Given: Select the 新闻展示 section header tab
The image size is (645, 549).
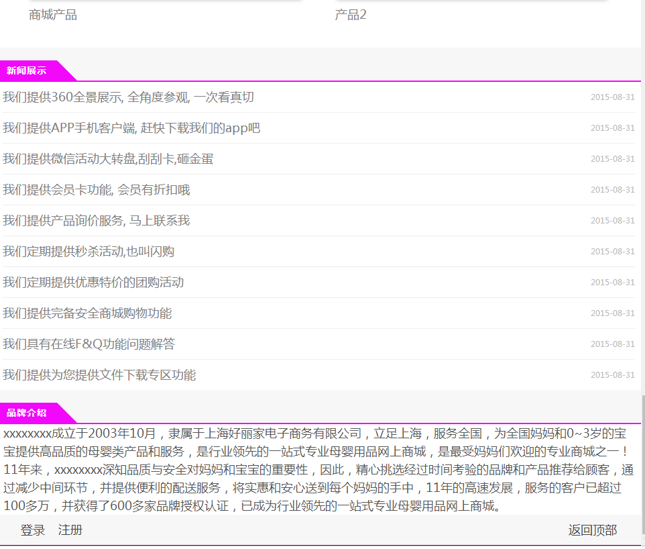Looking at the screenshot, I should 27,71.
